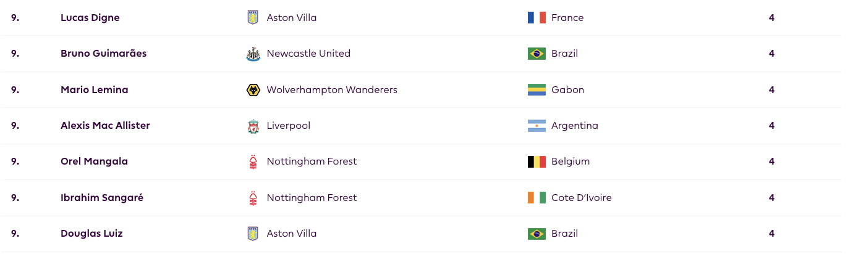The height and width of the screenshot is (254, 853).
Task: Click the Wolverhampton Wanderers wolf badge
Action: pos(253,90)
